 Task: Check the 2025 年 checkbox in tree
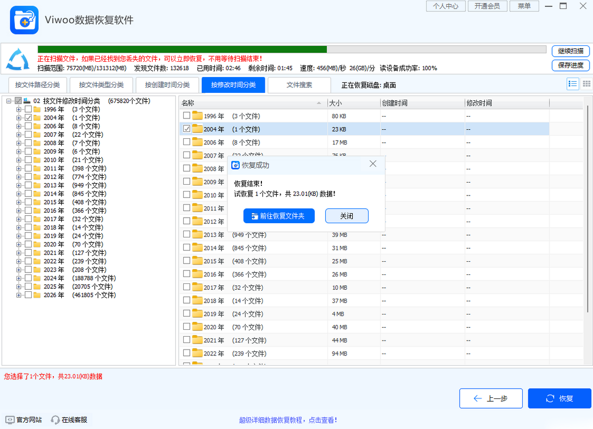[28, 286]
